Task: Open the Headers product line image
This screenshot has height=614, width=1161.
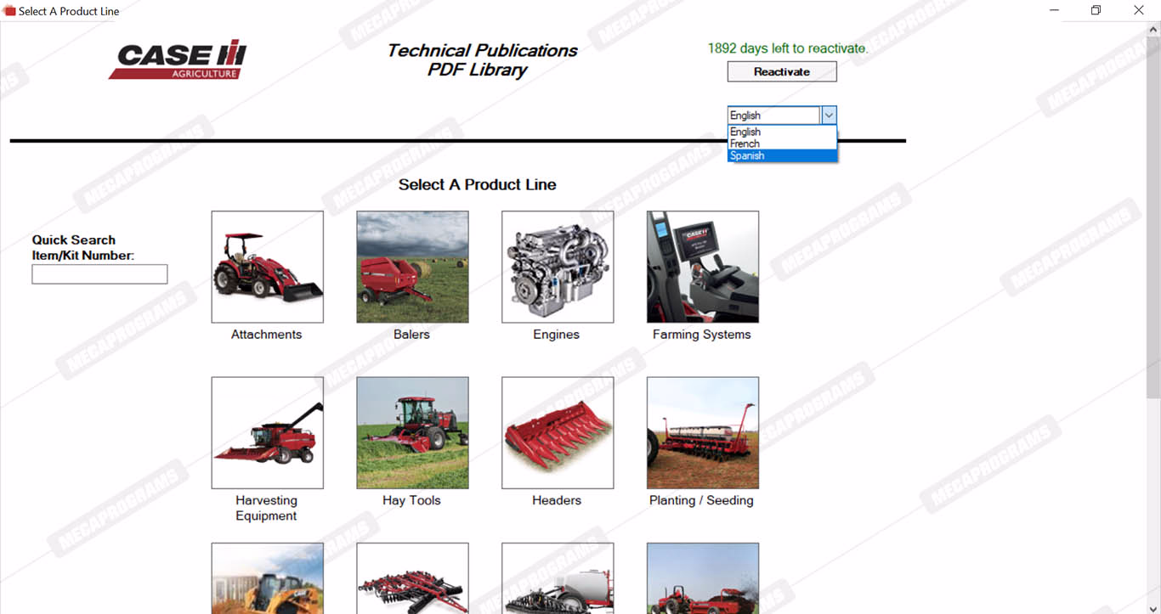Action: pos(558,432)
